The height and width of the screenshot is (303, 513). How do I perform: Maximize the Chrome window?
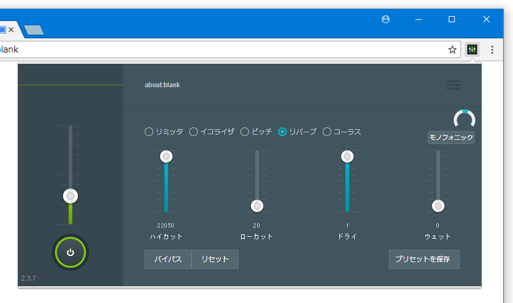[x=452, y=19]
